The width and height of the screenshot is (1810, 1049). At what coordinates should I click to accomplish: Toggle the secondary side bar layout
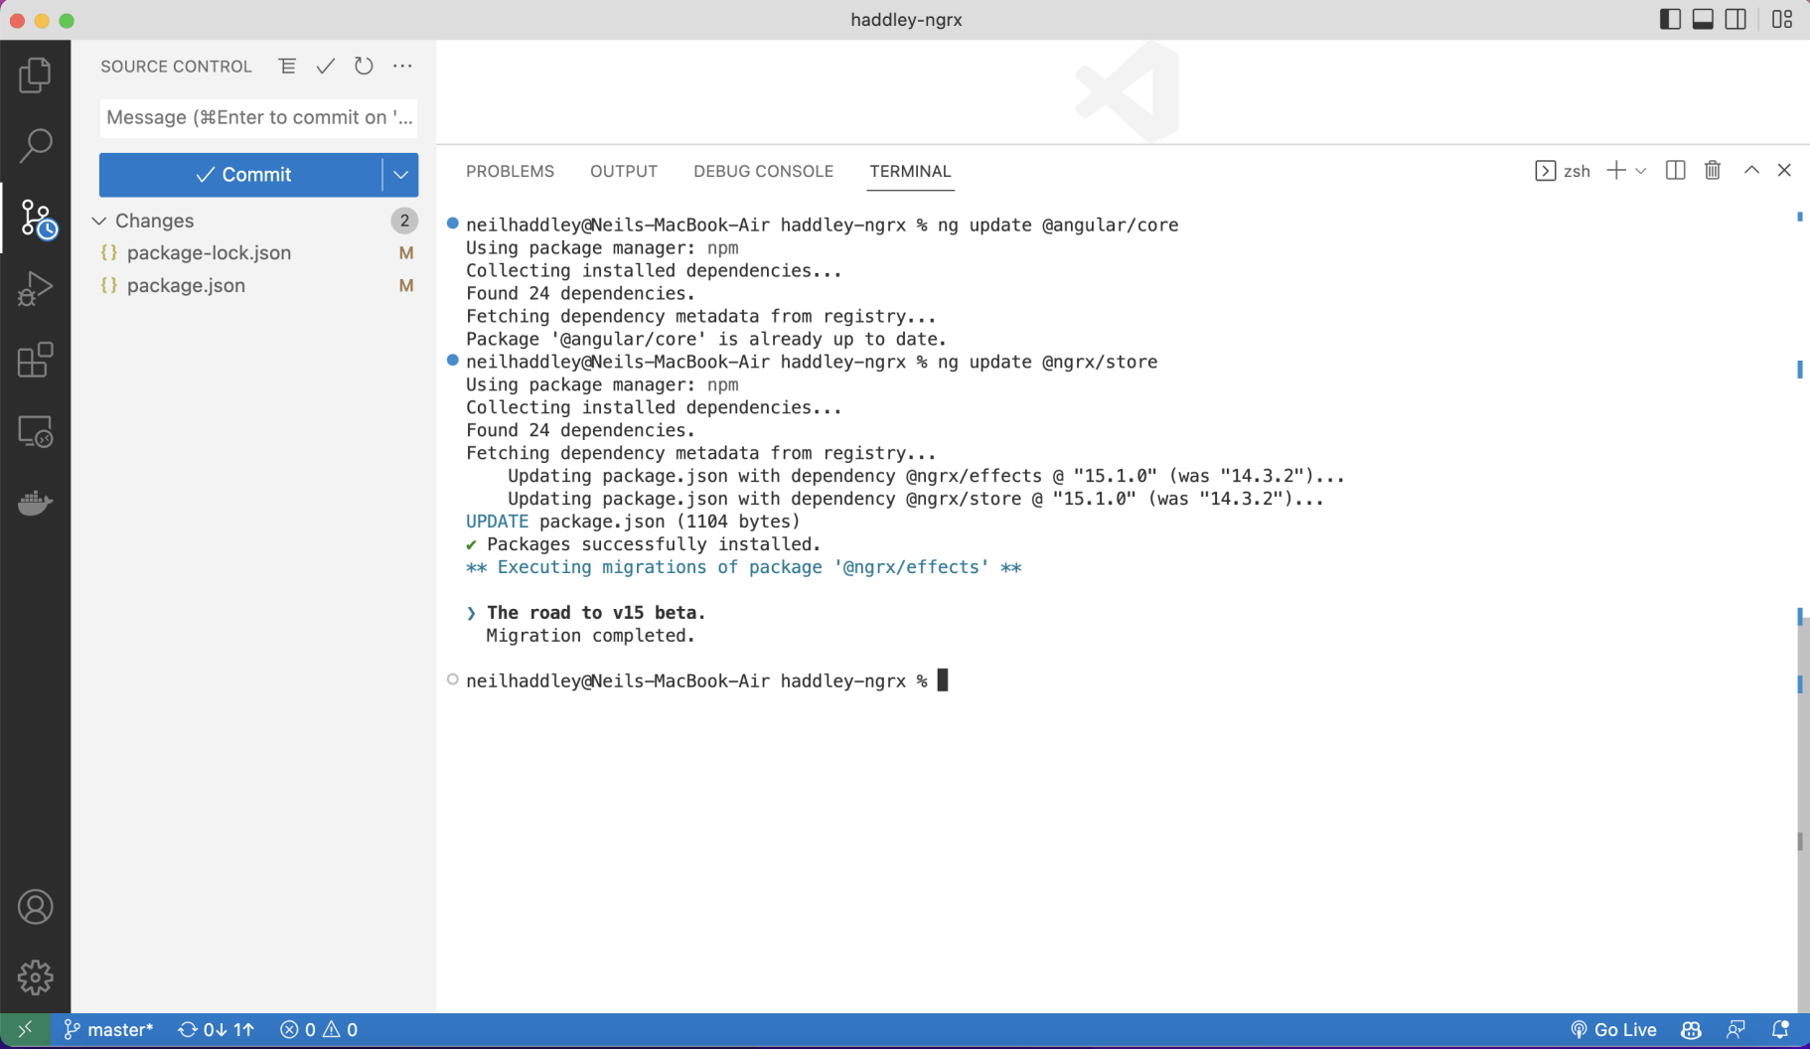click(x=1735, y=20)
